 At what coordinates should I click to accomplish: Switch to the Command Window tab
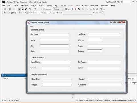coord(102,100)
